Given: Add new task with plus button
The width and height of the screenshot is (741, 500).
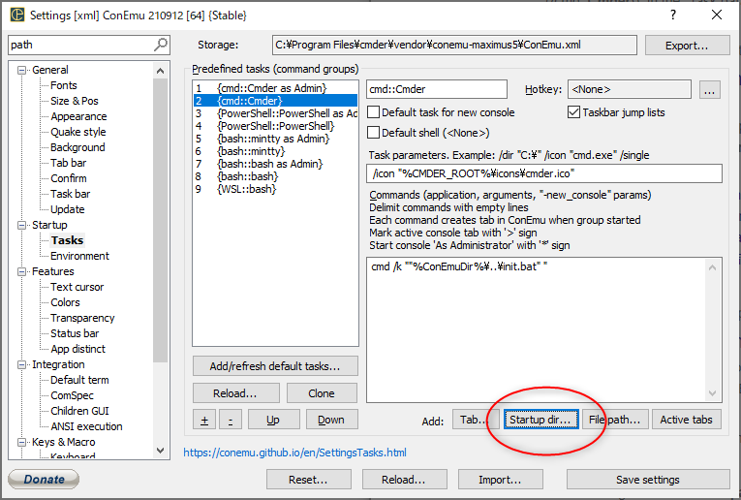Looking at the screenshot, I should click(x=204, y=420).
